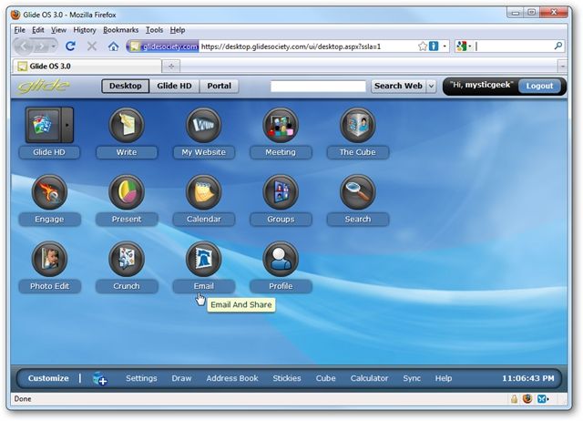583x421 pixels.
Task: Expand the Glide HD icon side arrow
Action: click(x=67, y=125)
